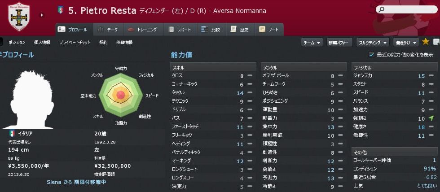Viewport: 440px width, 192px height.
Task: Click the note icon beside the star
Action: coord(436,42)
